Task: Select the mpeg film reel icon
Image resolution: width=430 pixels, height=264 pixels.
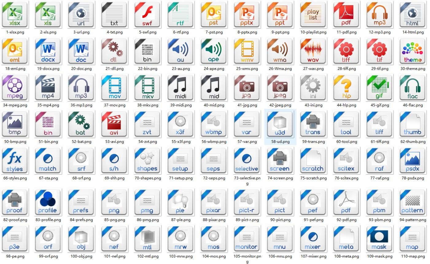Action: tap(15, 88)
